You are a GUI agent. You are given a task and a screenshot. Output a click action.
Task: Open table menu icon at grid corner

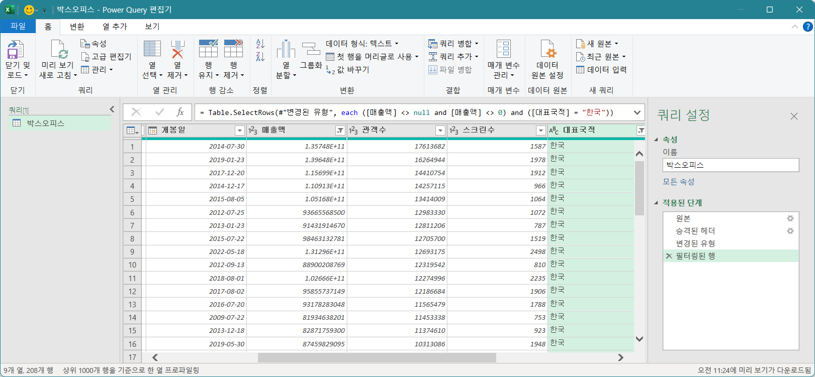[132, 131]
